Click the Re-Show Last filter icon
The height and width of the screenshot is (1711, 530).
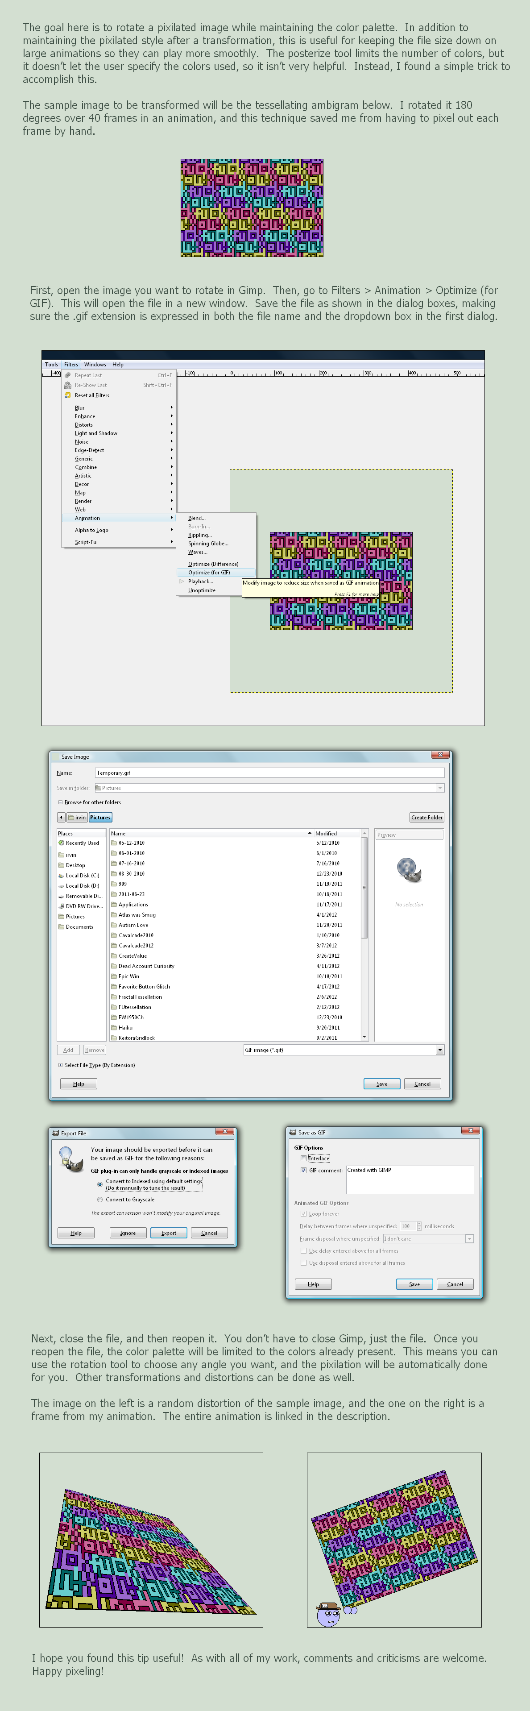coord(68,385)
